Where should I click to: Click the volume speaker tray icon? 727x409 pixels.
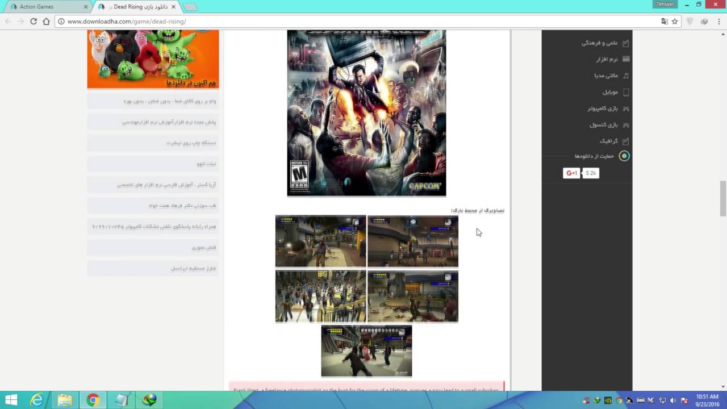[x=673, y=400]
